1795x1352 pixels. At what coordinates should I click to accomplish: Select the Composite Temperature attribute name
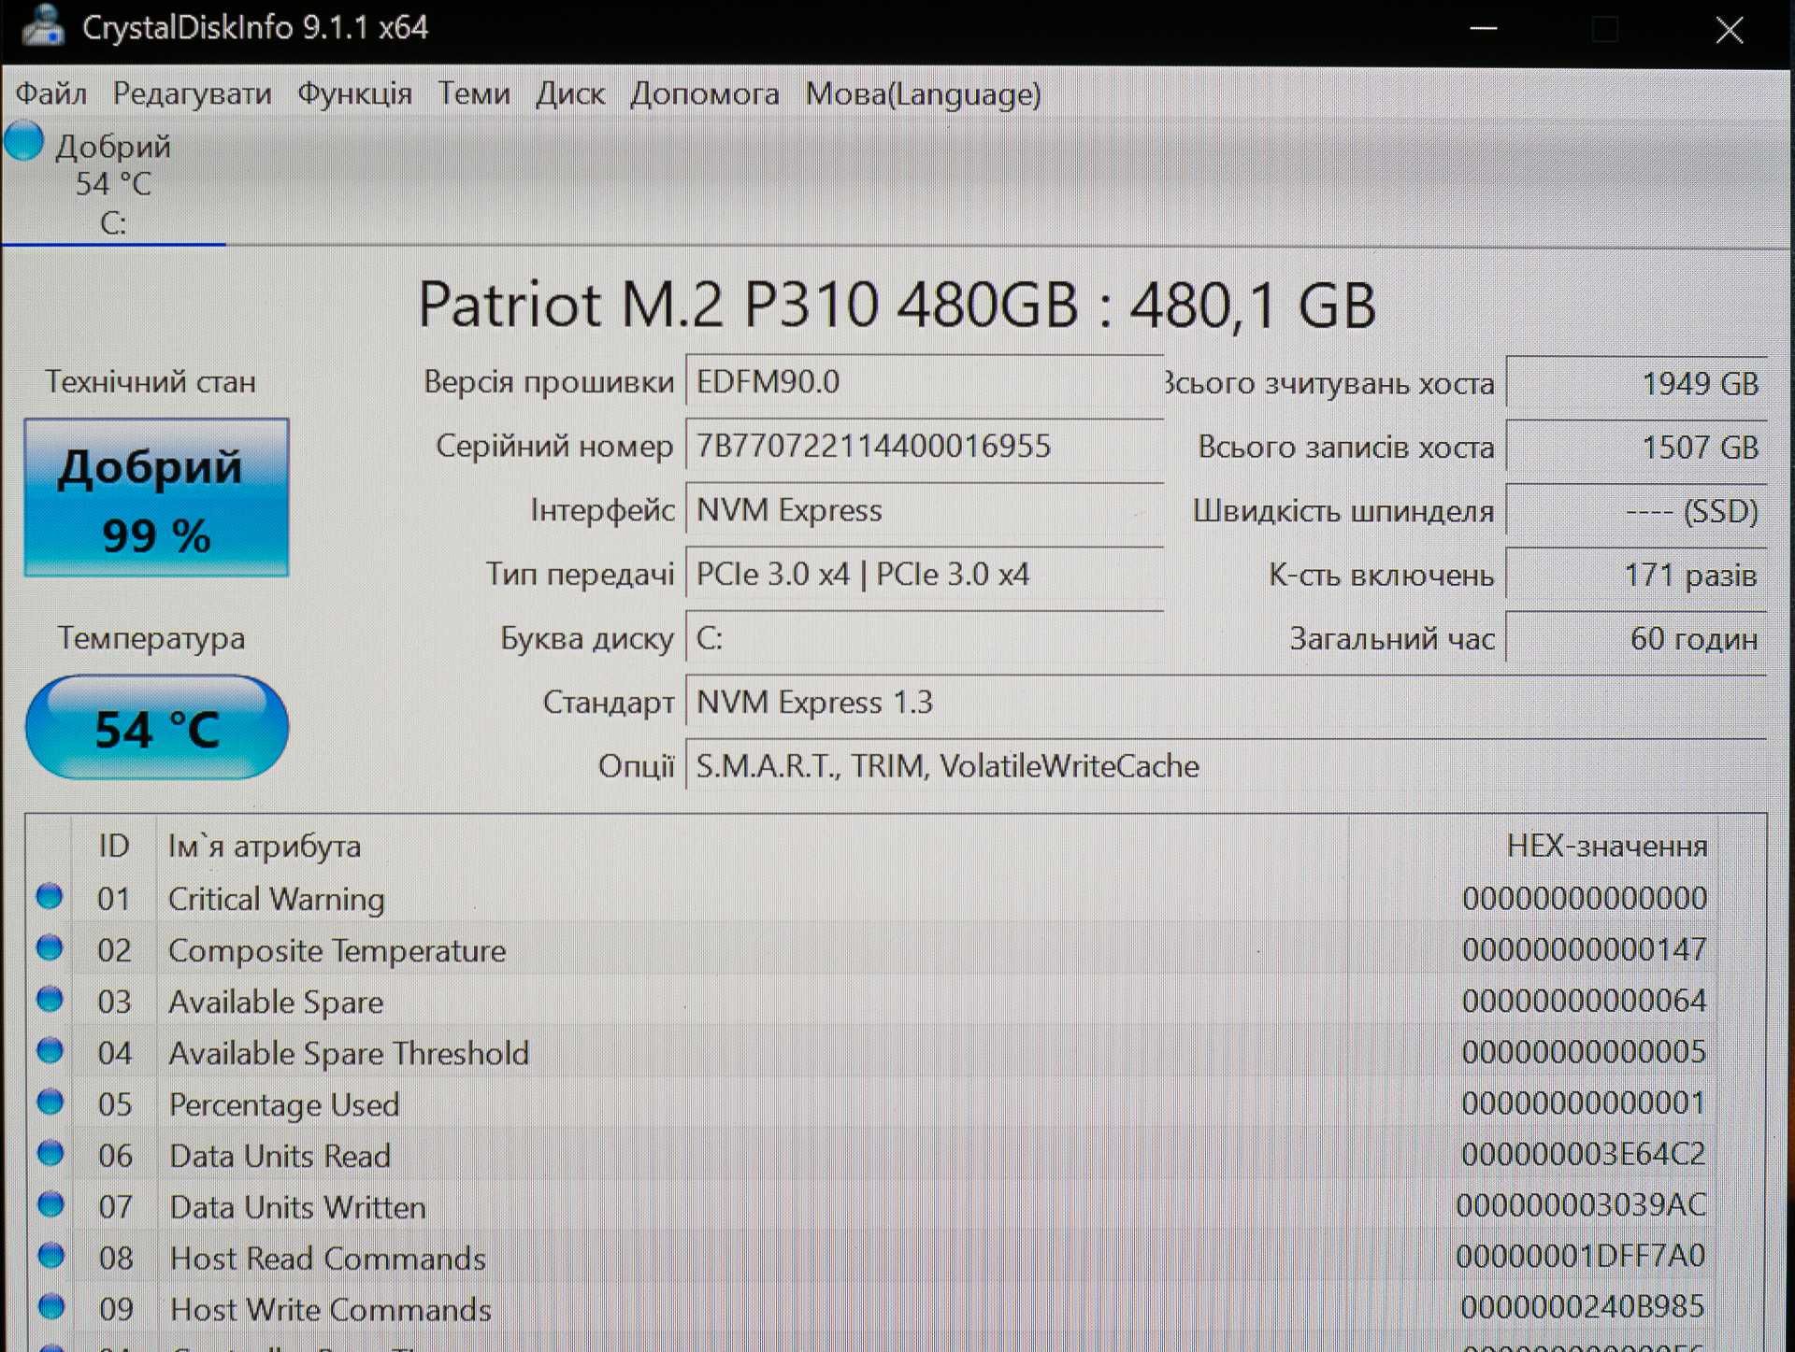(x=337, y=950)
